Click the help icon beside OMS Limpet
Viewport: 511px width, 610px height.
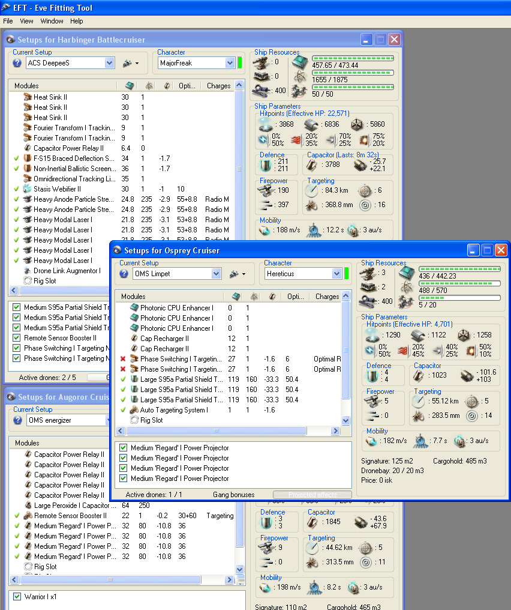click(124, 274)
